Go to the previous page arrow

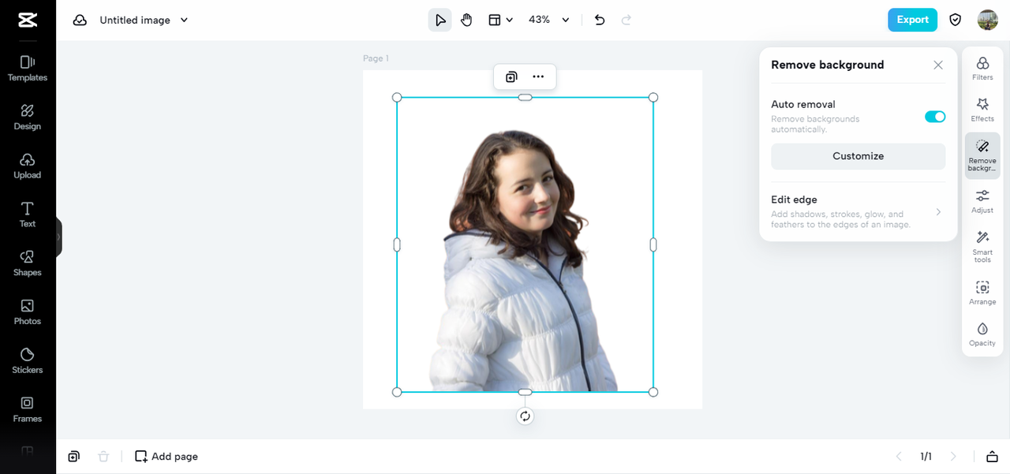(x=899, y=457)
